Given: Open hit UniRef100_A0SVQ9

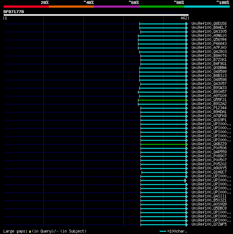Looking at the screenshot, I should click(209, 204).
